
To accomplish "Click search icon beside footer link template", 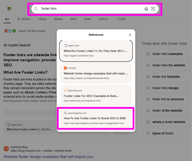I will click(x=148, y=77).
